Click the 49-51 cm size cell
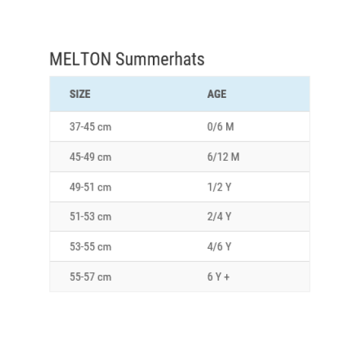Screen dimensions: 363x363 pyautogui.click(x=91, y=187)
